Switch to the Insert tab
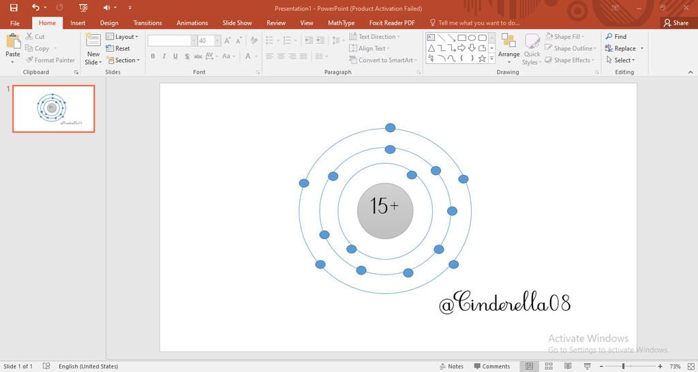Viewport: 698px width, 372px height. click(78, 23)
